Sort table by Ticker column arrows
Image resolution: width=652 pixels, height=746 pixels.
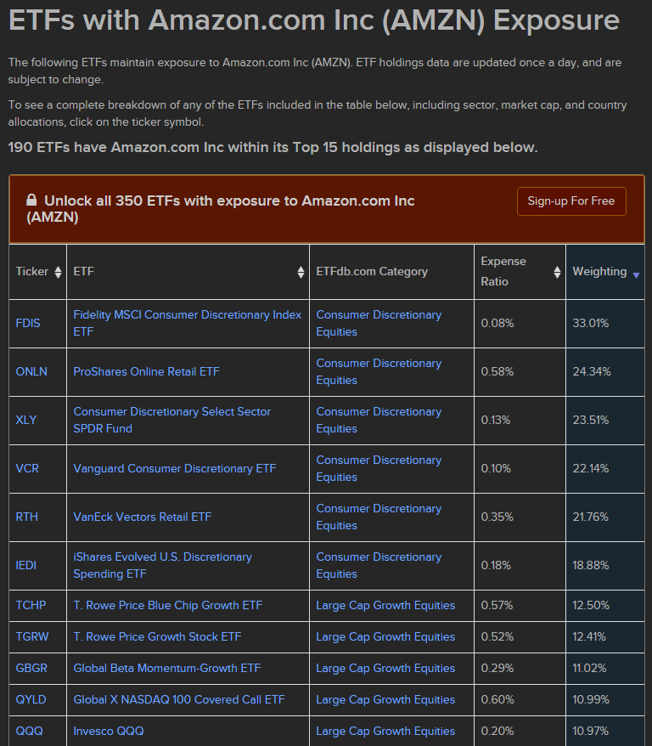[x=58, y=272]
